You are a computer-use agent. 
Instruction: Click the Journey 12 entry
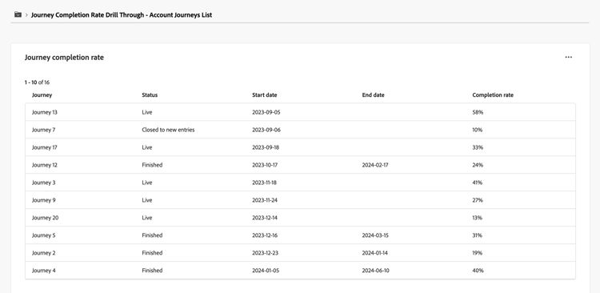pos(300,165)
